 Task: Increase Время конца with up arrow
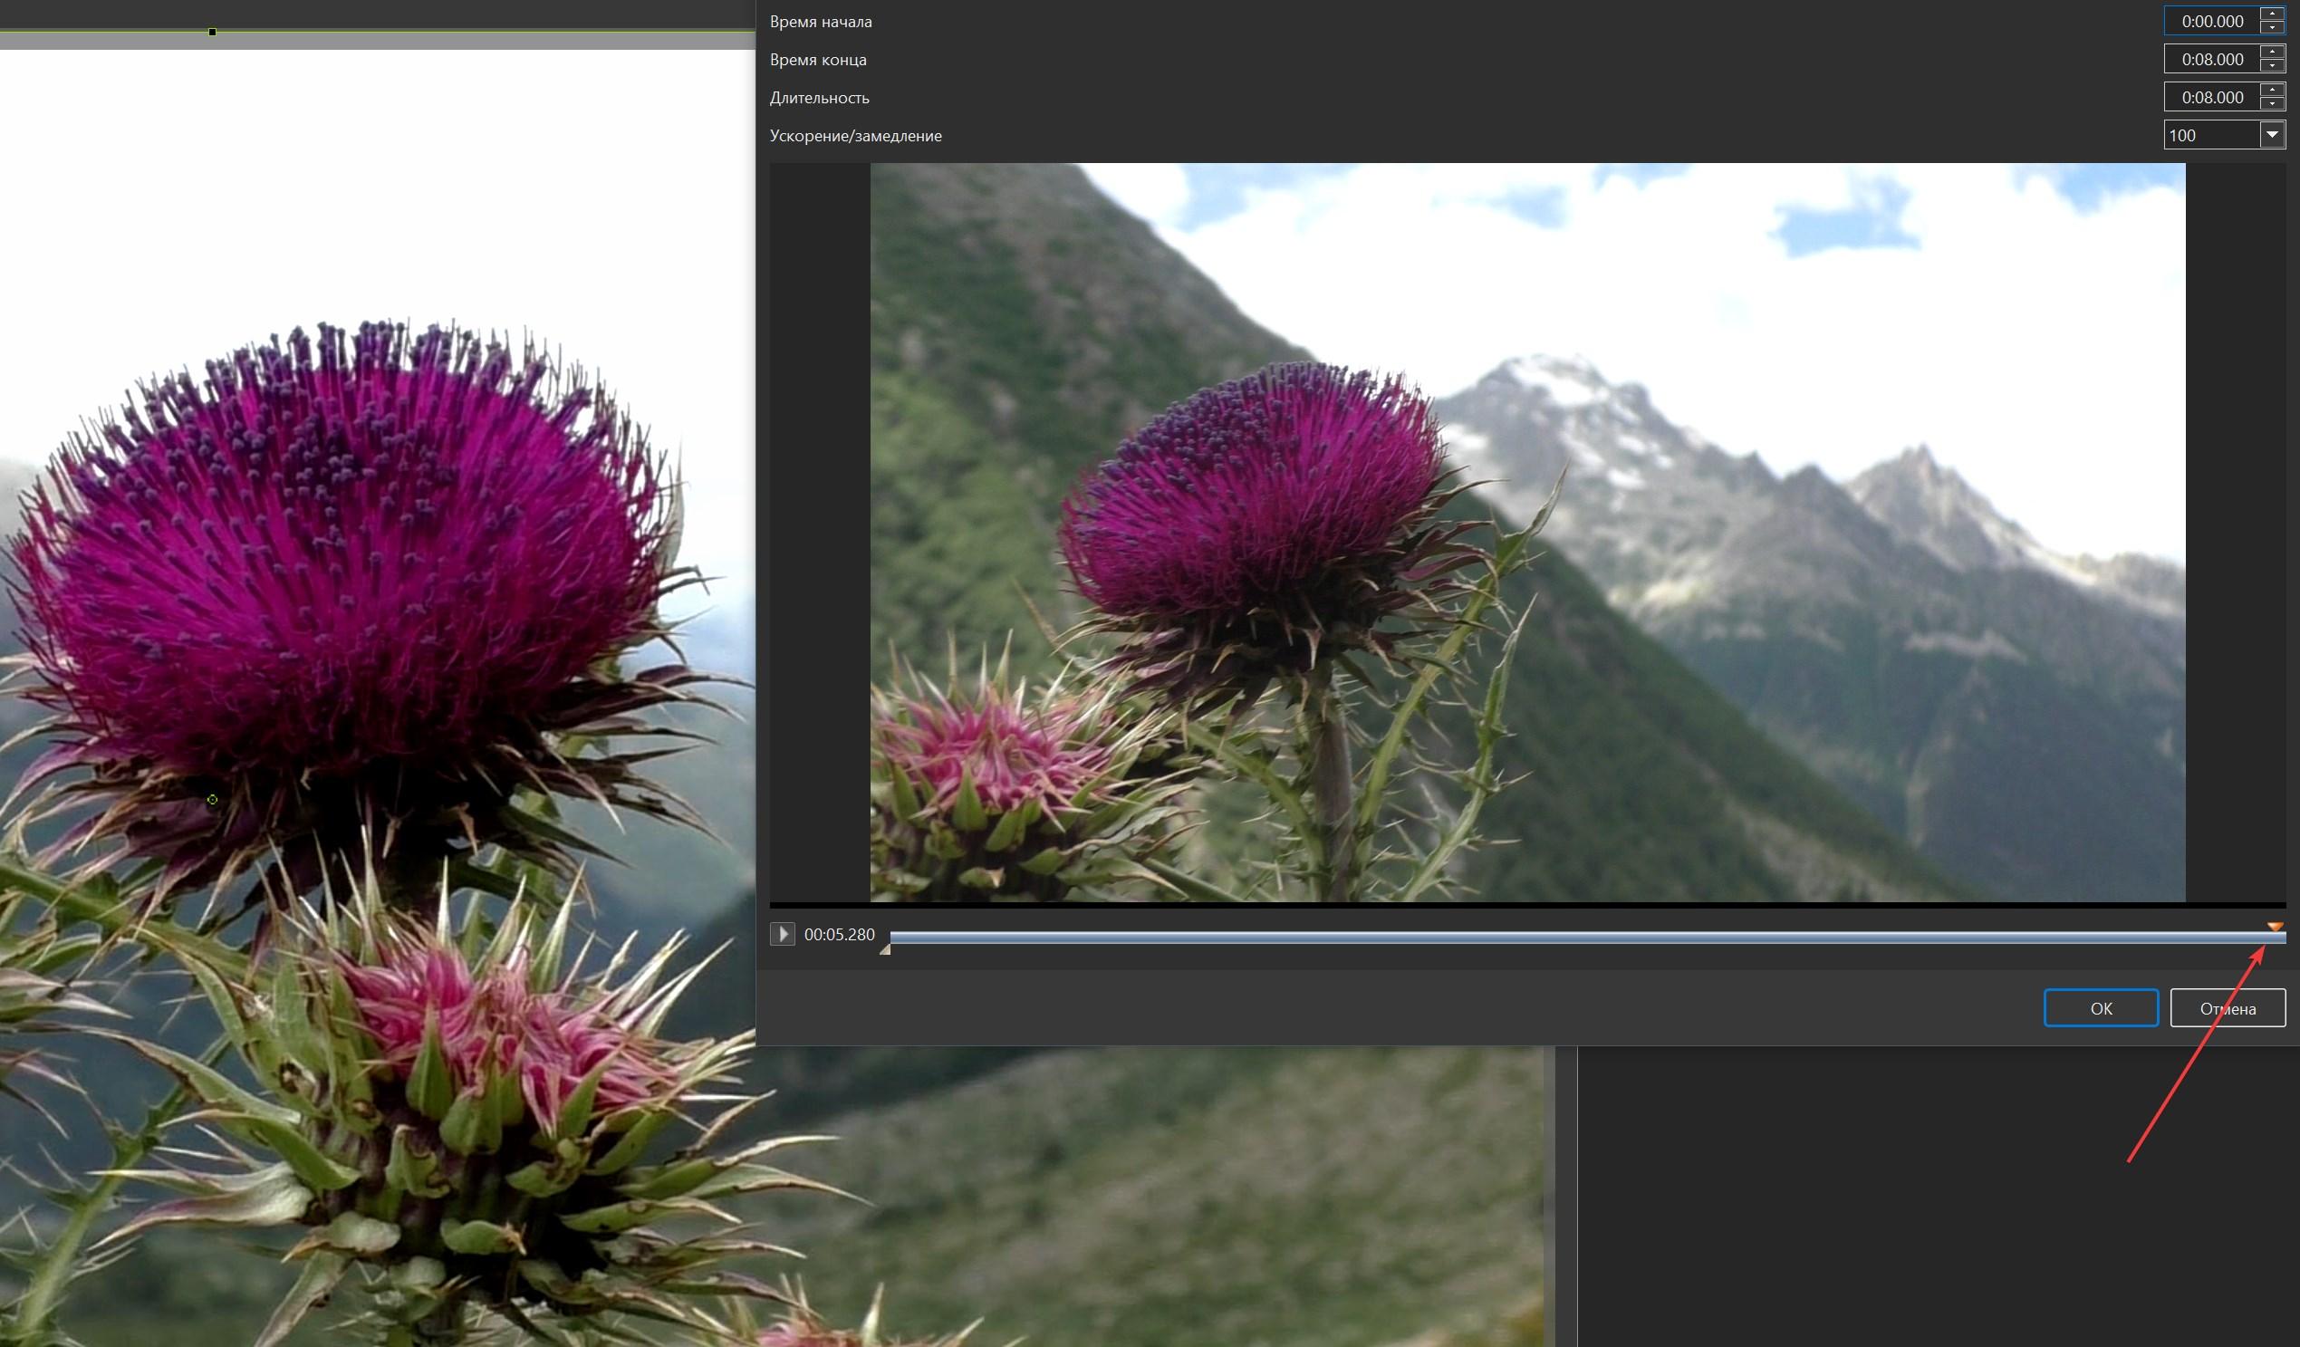(2272, 52)
